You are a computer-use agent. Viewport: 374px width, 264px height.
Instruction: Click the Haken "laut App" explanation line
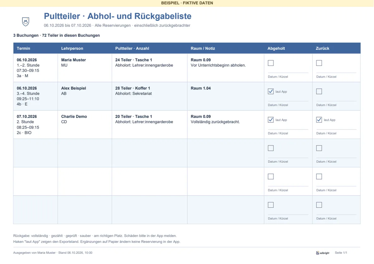pyautogui.click(x=97, y=242)
